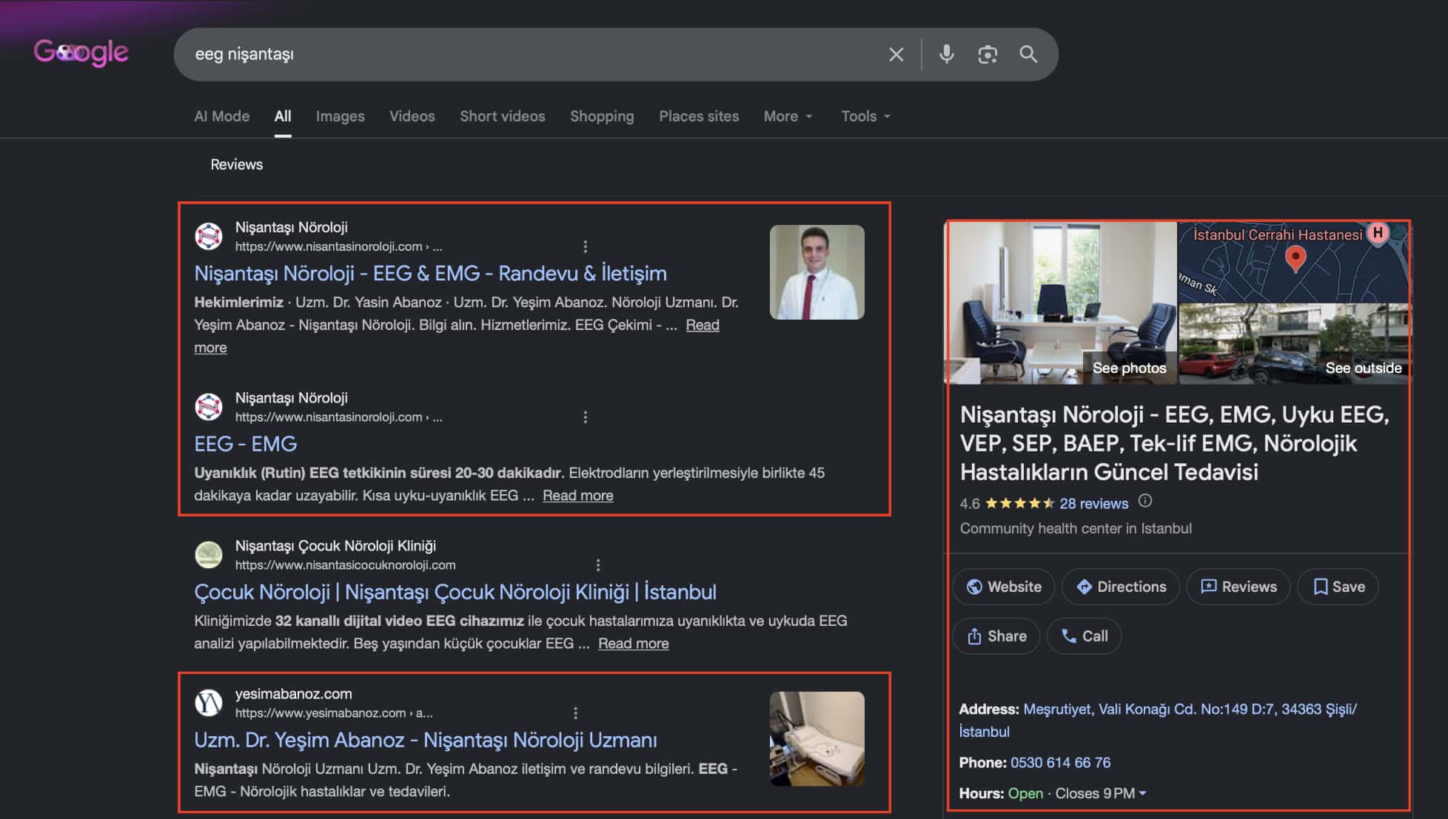The image size is (1448, 819).
Task: Switch to Images tab
Action: [340, 116]
